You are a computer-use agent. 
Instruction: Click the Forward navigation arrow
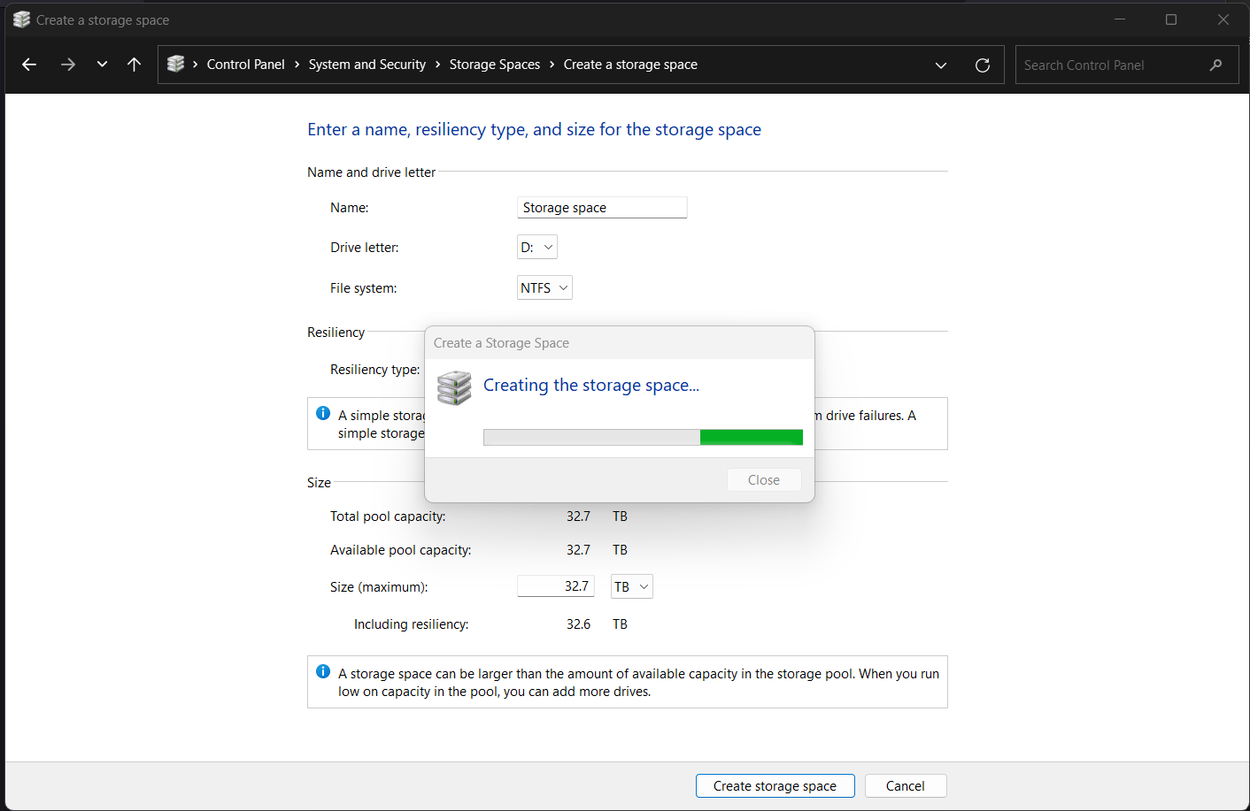click(x=68, y=65)
